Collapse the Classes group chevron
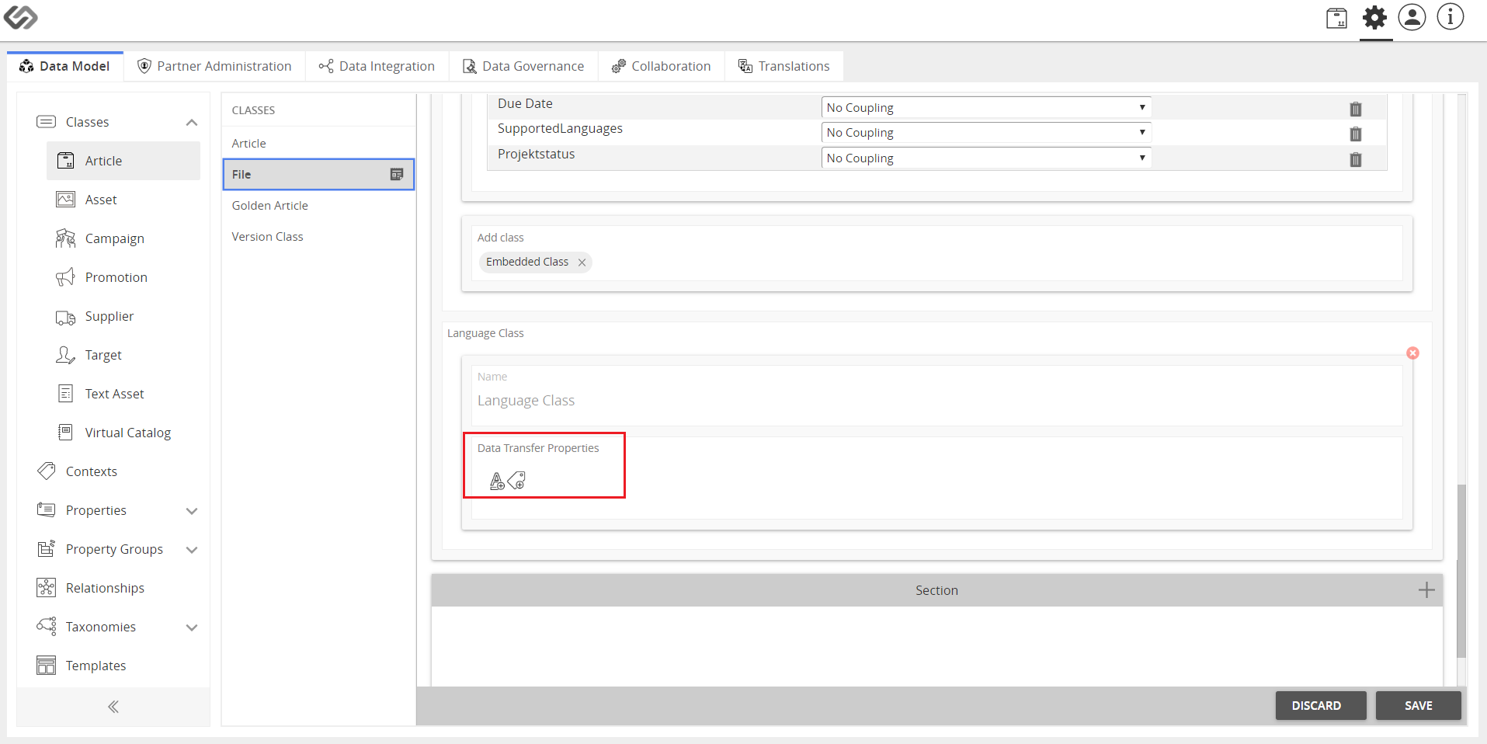Image resolution: width=1487 pixels, height=744 pixels. point(192,123)
